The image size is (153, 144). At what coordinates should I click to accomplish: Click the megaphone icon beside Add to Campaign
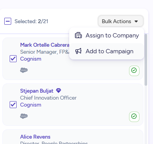[x=78, y=51]
